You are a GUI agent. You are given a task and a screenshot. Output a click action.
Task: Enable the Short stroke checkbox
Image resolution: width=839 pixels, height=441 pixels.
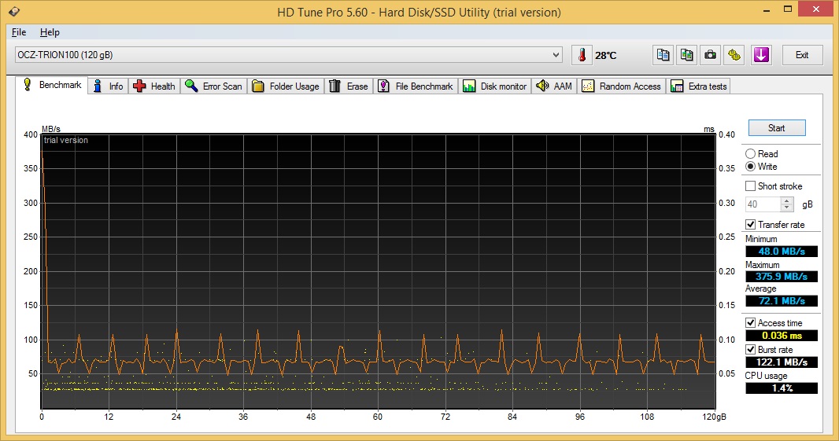751,186
